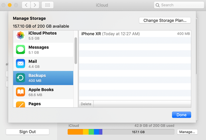Click the Pages app icon
The width and height of the screenshot is (206, 140).
[21, 104]
